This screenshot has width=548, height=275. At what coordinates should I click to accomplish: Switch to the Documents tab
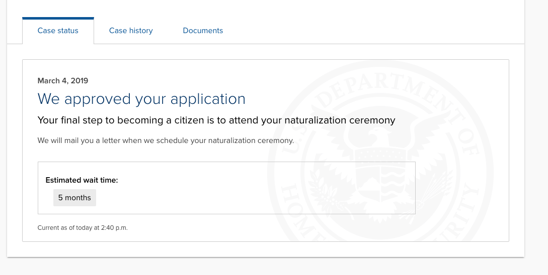point(203,31)
